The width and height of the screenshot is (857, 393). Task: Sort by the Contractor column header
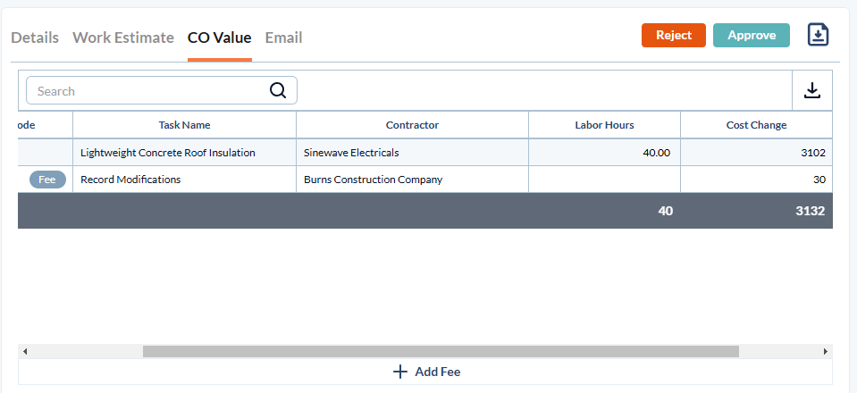412,125
